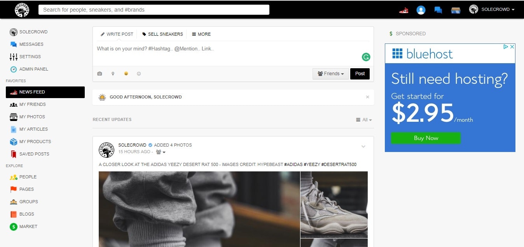This screenshot has height=247, width=524.
Task: Click the PAGES flag icon
Action: point(14,189)
